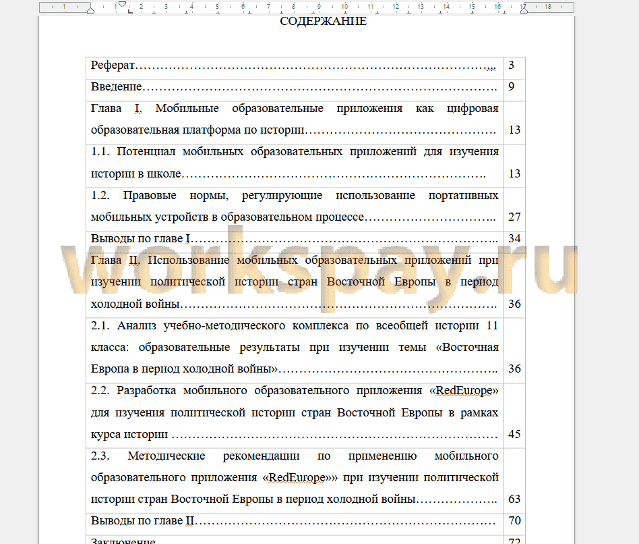Click page number 9 beside Введение
This screenshot has width=639, height=544.
pyautogui.click(x=511, y=87)
